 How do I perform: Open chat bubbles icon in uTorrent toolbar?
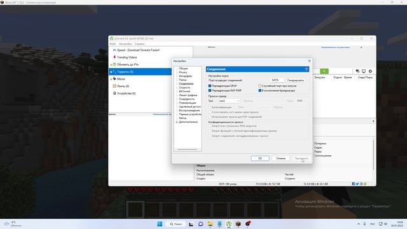[x=357, y=71]
